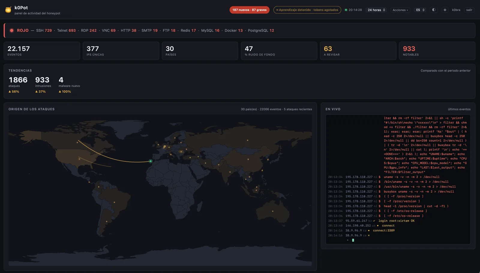This screenshot has height=273, width=480.
Task: Click the últimos eventos label
Action: click(x=459, y=109)
